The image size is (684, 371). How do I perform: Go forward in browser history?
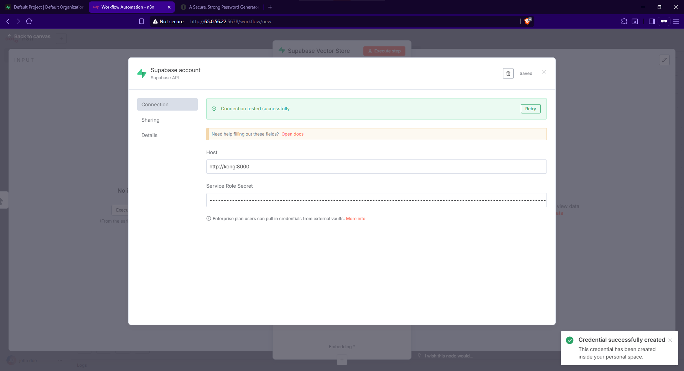point(18,21)
